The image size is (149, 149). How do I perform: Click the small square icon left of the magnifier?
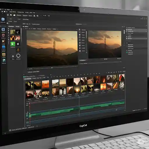[x=34, y=16]
